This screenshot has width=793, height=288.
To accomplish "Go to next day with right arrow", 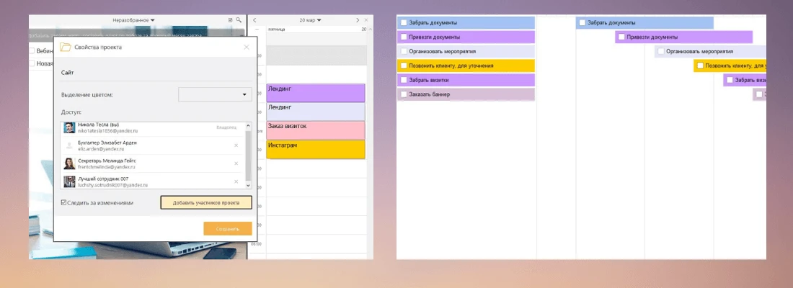I will (x=358, y=20).
